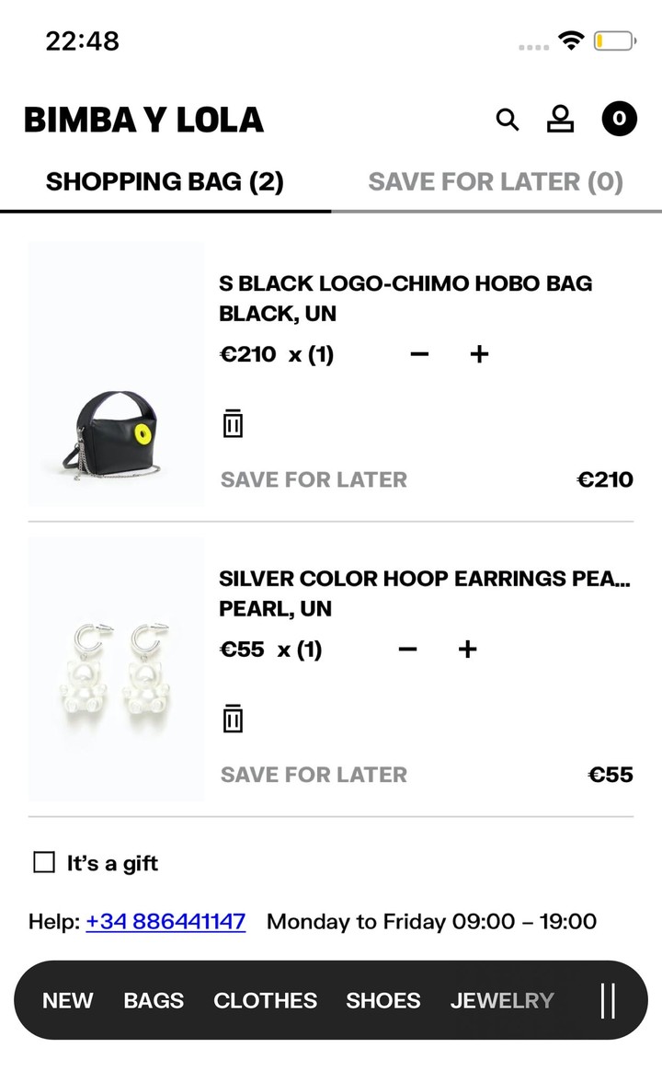This screenshot has height=1082, width=662.
Task: Decrease earrings quantity with minus icon
Action: pos(407,649)
